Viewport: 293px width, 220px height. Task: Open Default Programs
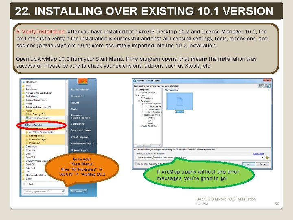pos(80,137)
